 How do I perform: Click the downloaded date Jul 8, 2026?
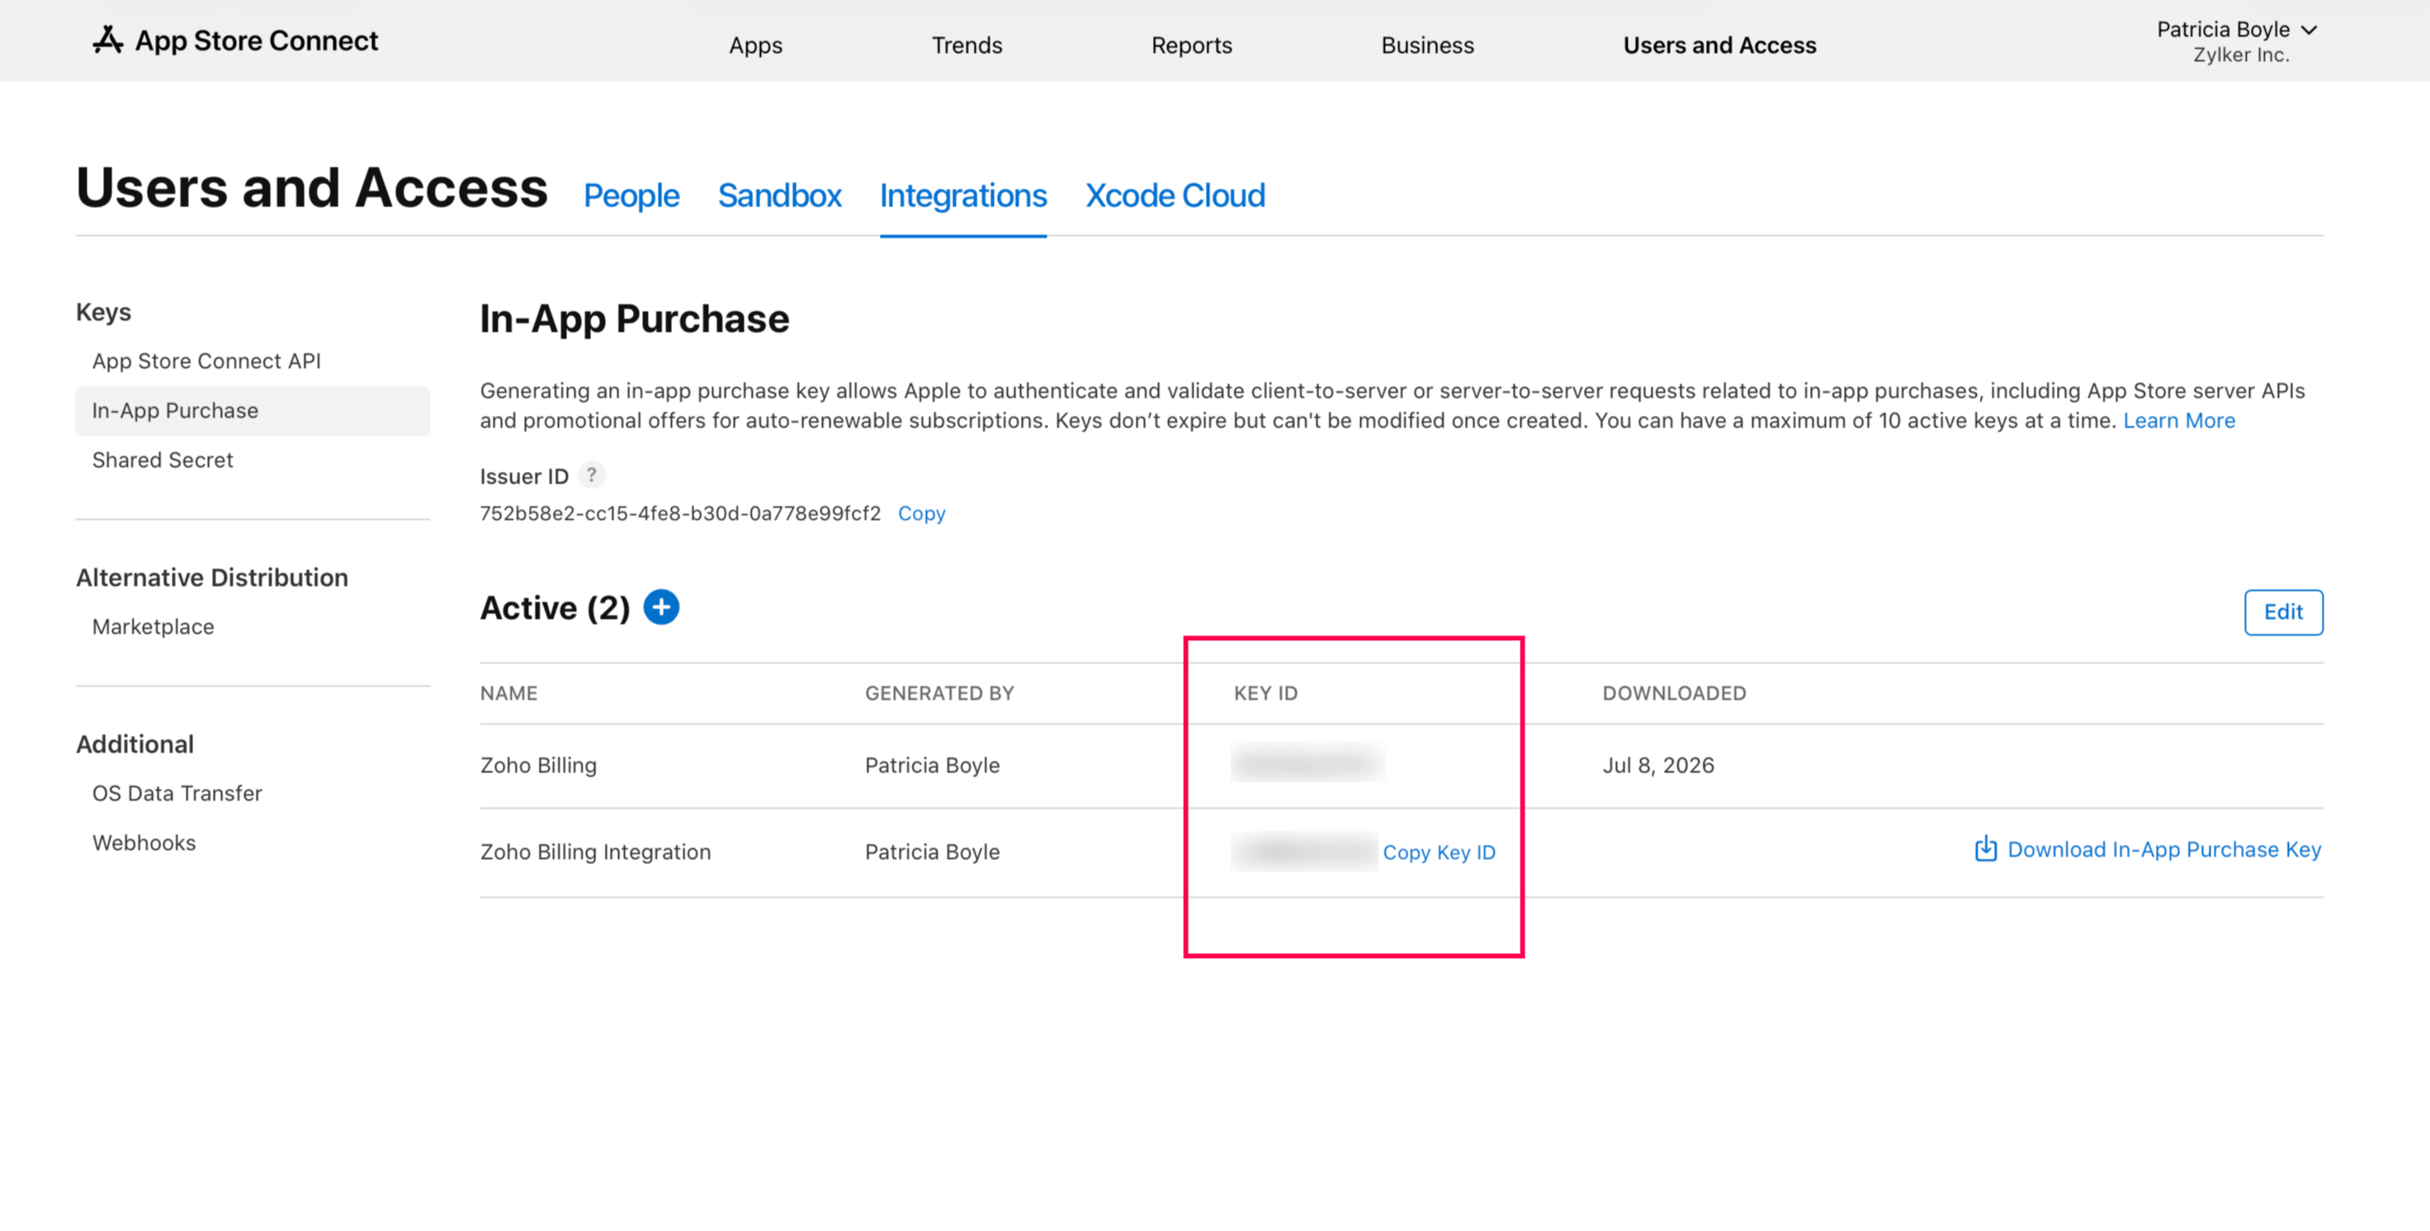point(1658,766)
